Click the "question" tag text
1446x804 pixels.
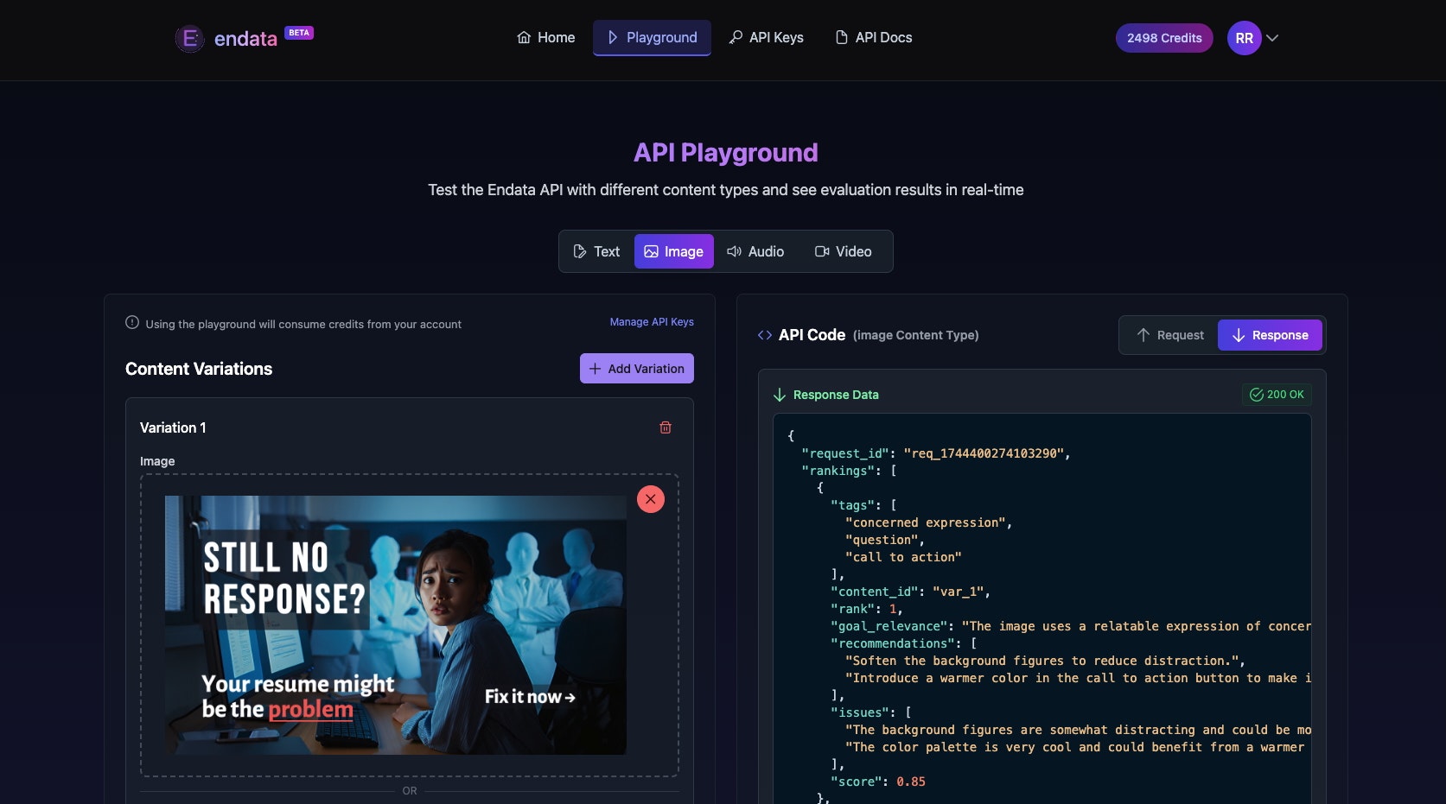(882, 540)
